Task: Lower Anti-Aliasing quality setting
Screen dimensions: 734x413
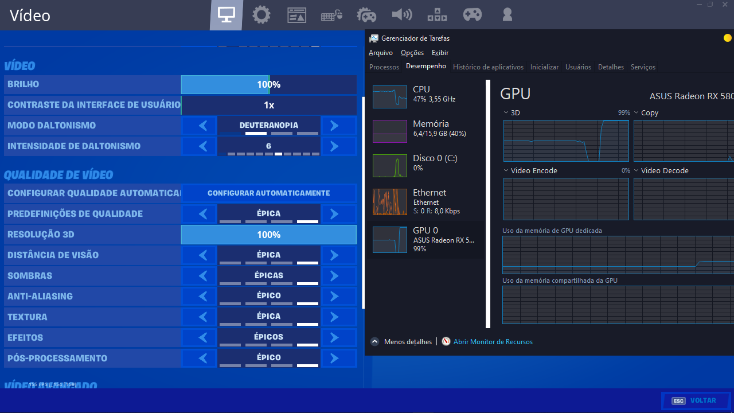Action: point(199,297)
